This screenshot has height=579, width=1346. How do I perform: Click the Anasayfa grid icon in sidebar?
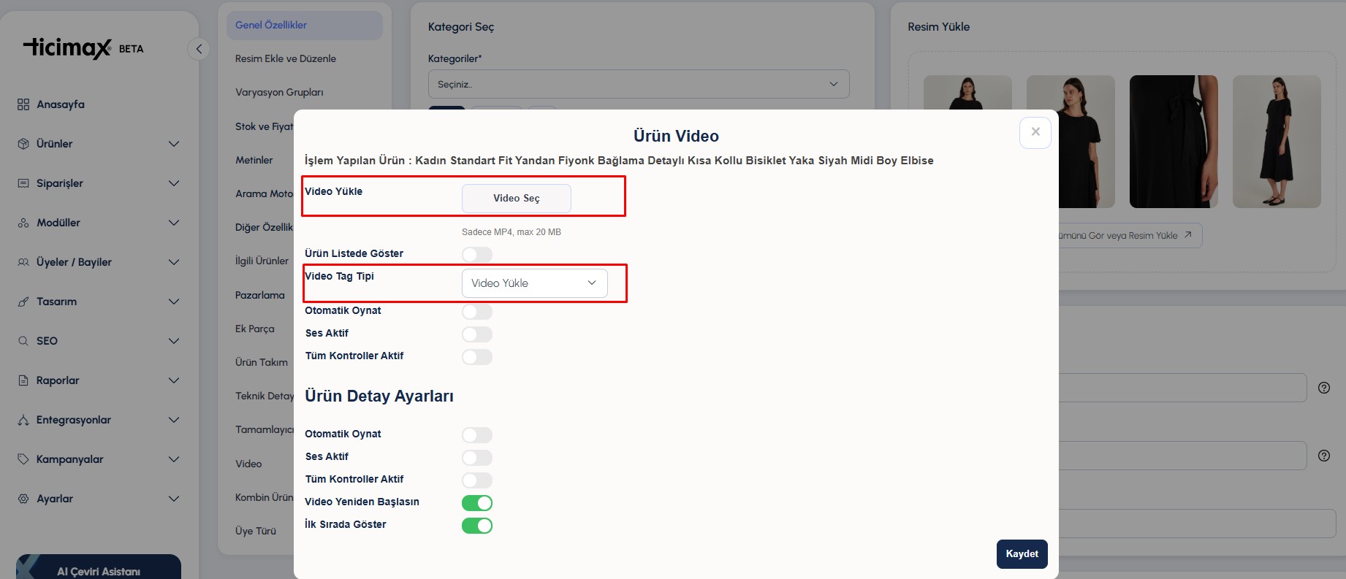coord(23,104)
